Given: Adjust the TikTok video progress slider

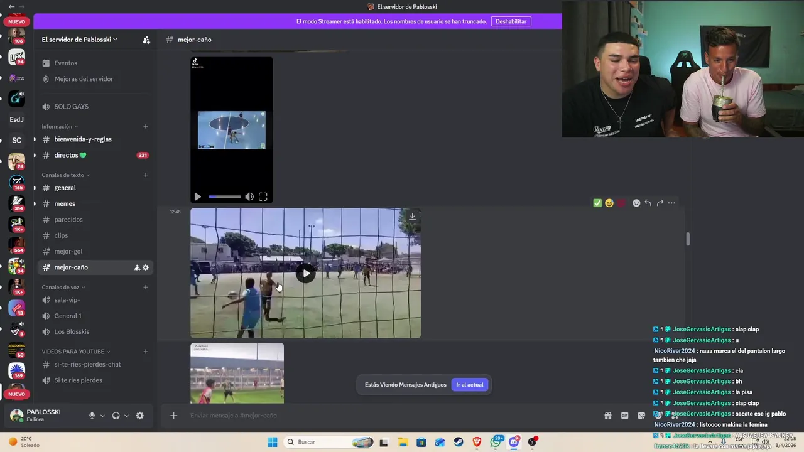Looking at the screenshot, I should click(x=225, y=196).
